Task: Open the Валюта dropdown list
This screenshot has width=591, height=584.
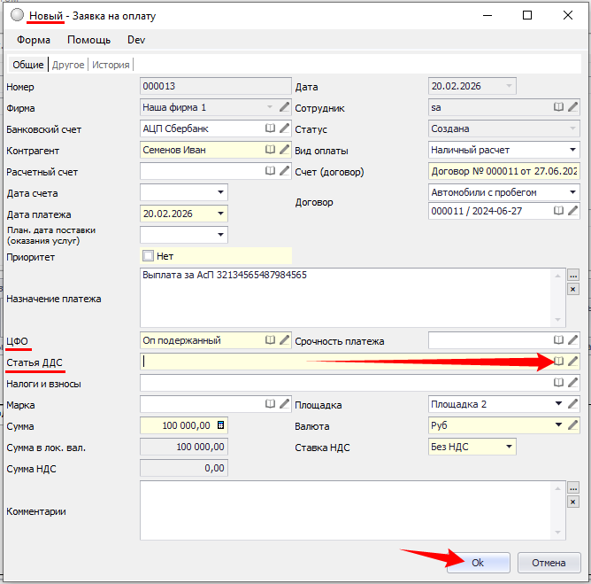Action: tap(559, 425)
